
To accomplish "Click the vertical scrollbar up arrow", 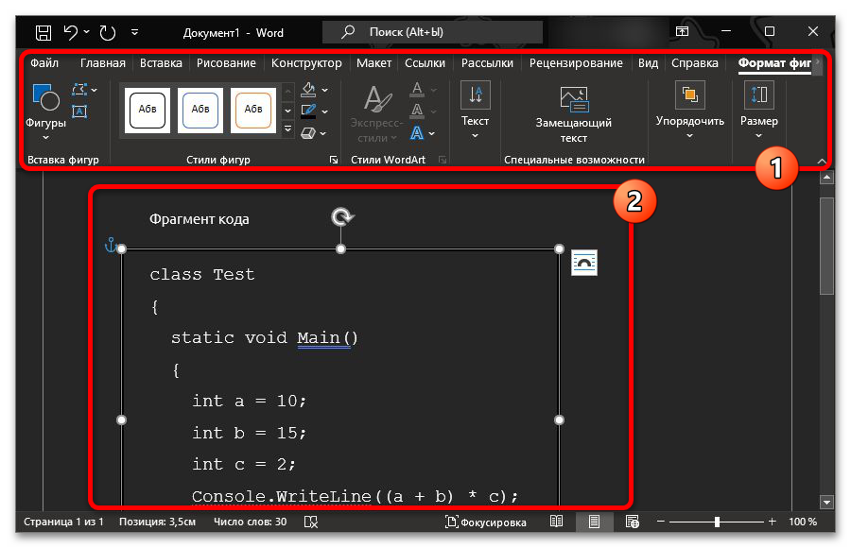I will point(826,178).
